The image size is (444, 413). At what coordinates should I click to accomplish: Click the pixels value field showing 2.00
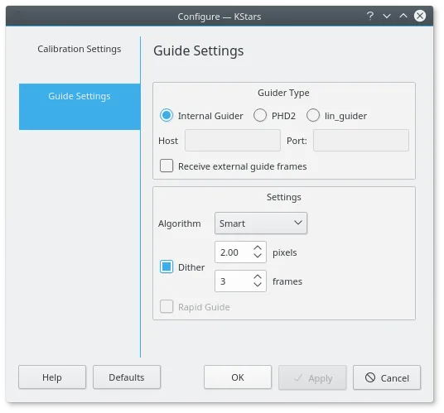pos(234,252)
